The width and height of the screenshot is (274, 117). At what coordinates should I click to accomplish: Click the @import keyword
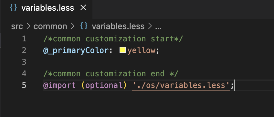(x=59, y=85)
